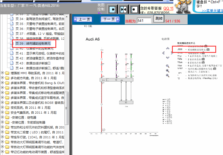The height and width of the screenshot is (155, 223).
Task: Expand the -安装位置:继电器 folder
Action: click(x=2, y=117)
